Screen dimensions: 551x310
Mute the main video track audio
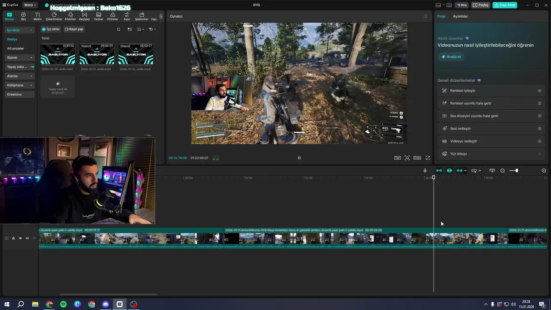[27, 238]
